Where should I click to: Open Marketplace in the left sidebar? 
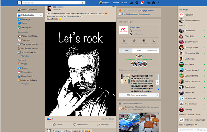[25, 28]
